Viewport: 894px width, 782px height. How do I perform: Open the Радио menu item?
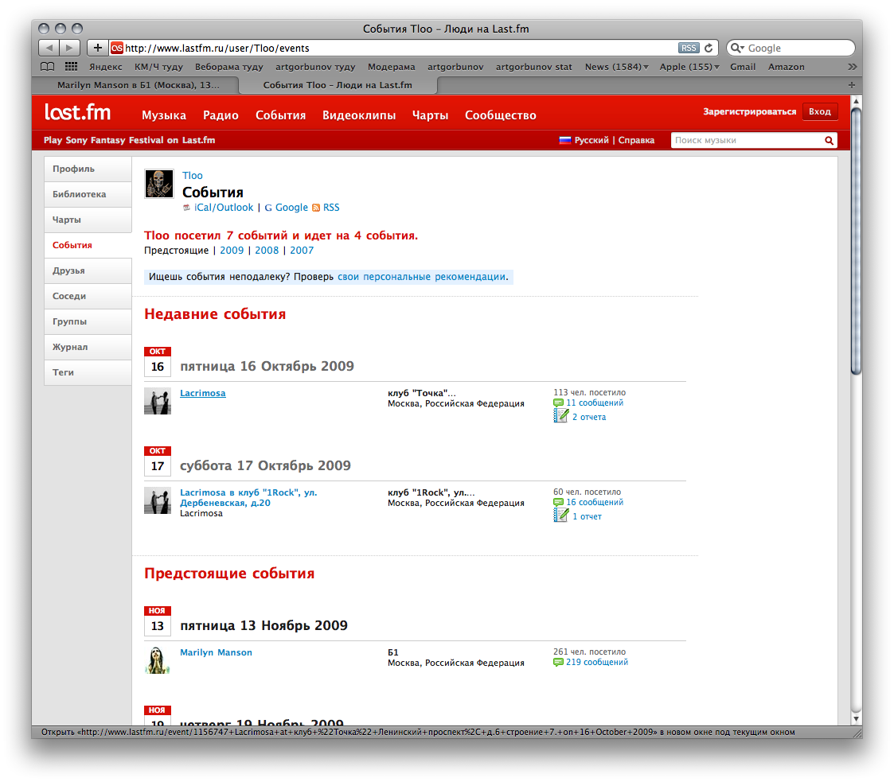pyautogui.click(x=221, y=115)
